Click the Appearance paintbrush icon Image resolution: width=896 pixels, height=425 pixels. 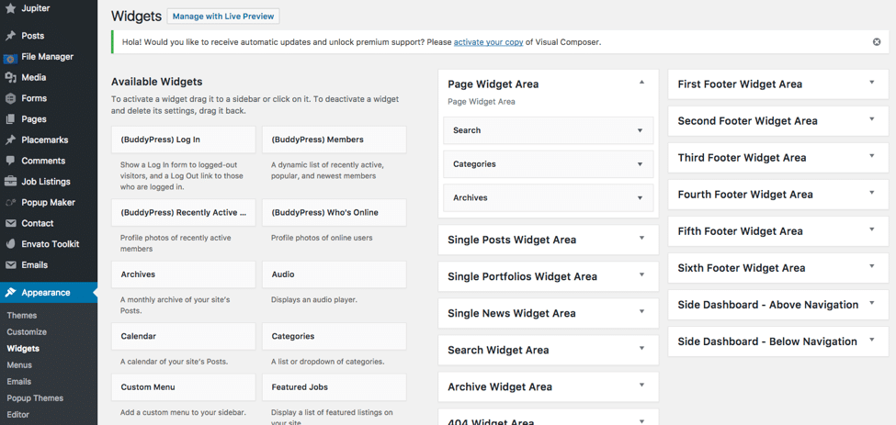coord(11,293)
